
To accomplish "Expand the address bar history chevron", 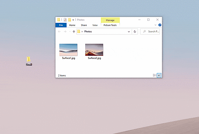I will point(129,32).
